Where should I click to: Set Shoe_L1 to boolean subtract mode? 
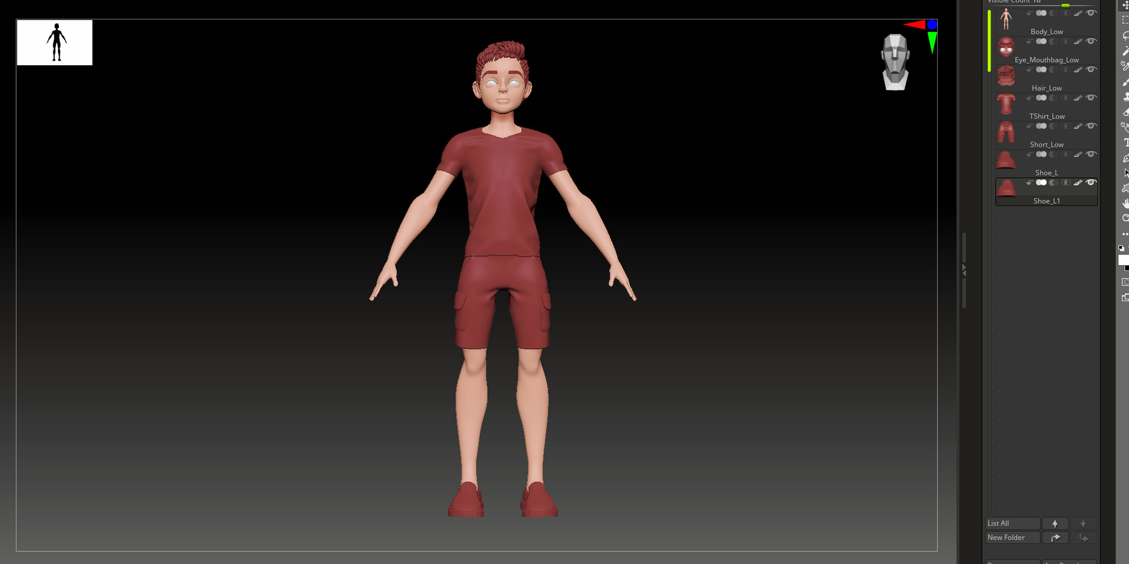1053,182
